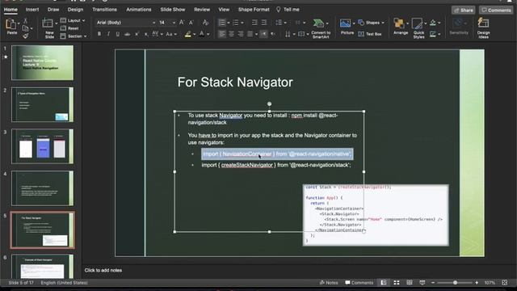This screenshot has height=291, width=517.
Task: Click the Paste clipboard icon
Action: click(11, 24)
